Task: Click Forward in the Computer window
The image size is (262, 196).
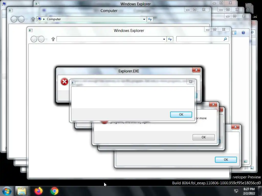Action: point(21,19)
